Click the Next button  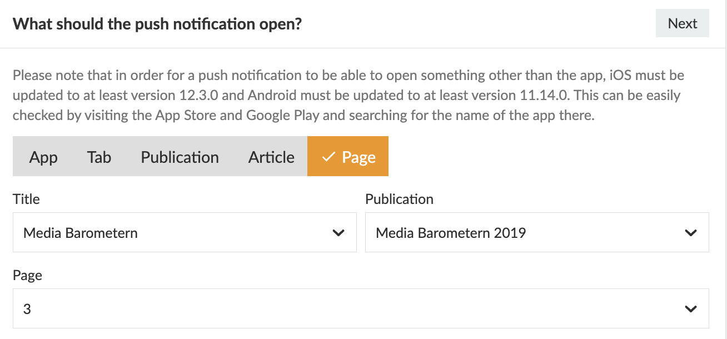tap(682, 23)
